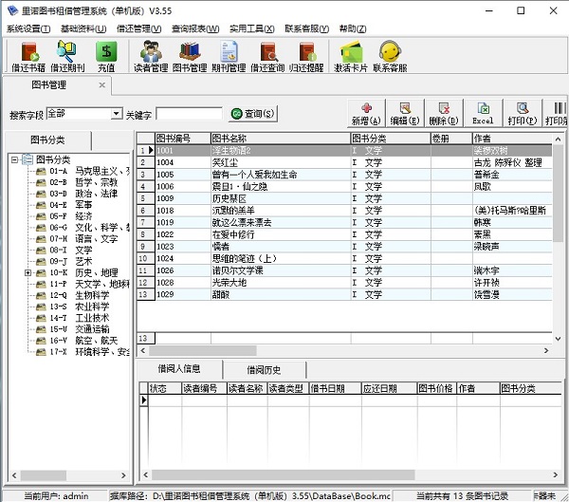Image resolution: width=569 pixels, height=502 pixels.
Task: Switch to the 借阅历史 tab
Action: 264,370
